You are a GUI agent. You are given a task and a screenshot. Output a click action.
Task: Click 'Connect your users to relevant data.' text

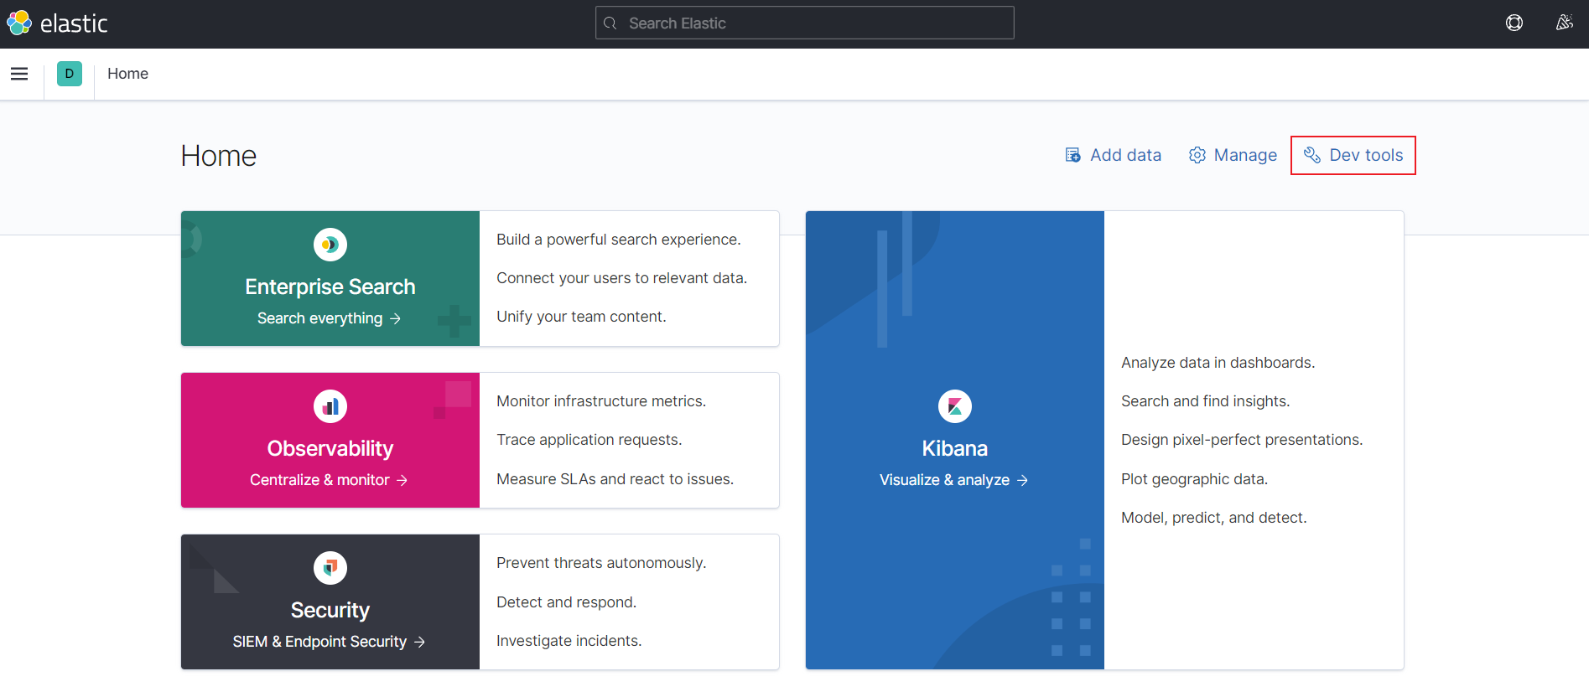pos(621,278)
